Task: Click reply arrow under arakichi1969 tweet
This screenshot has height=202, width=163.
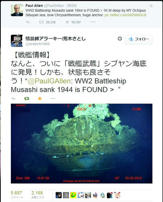Action: pos(13,99)
